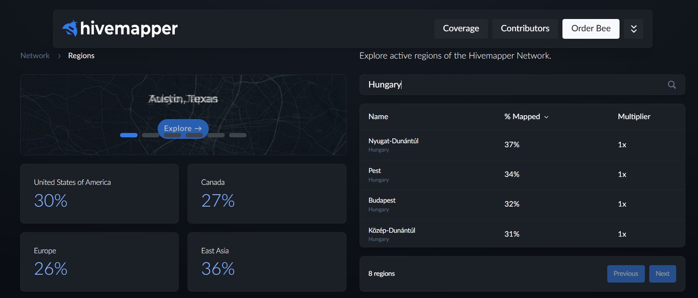Expand the double-chevron header menu
The width and height of the screenshot is (698, 298).
click(x=633, y=29)
